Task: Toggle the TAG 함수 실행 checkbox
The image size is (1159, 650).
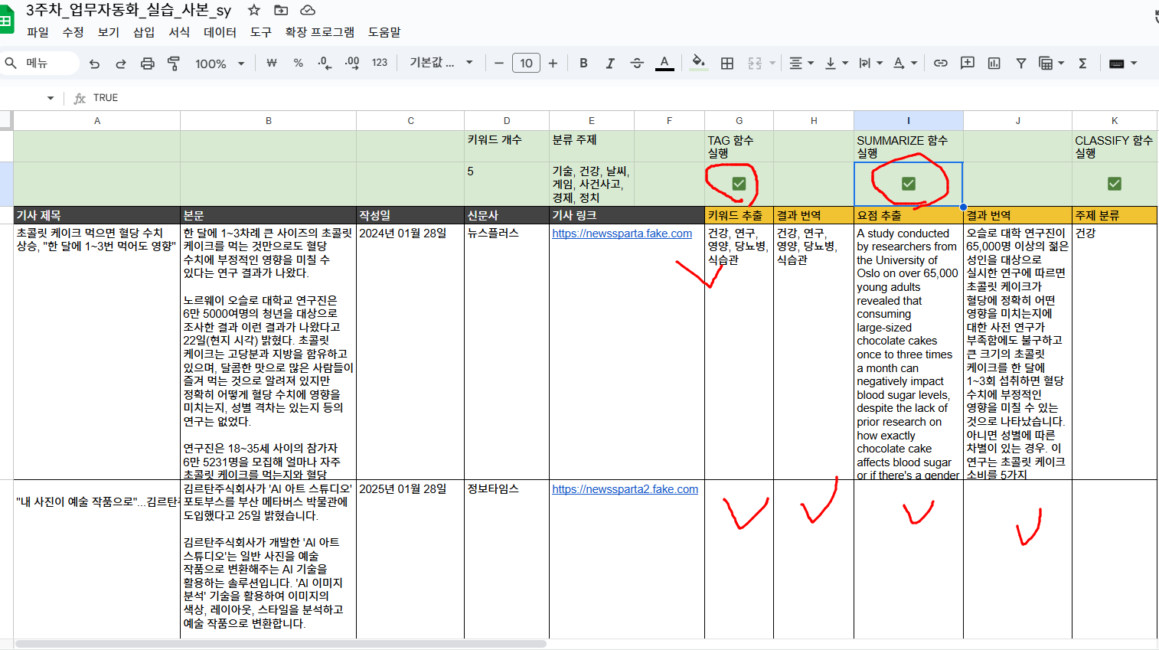Action: click(x=739, y=184)
